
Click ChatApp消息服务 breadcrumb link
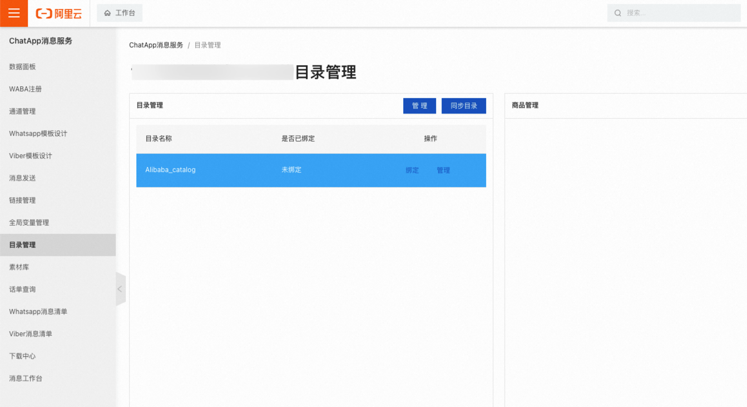tap(156, 45)
